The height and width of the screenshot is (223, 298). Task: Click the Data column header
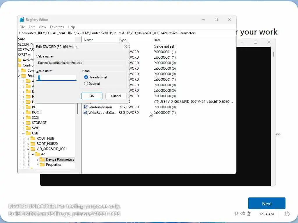click(x=194, y=40)
